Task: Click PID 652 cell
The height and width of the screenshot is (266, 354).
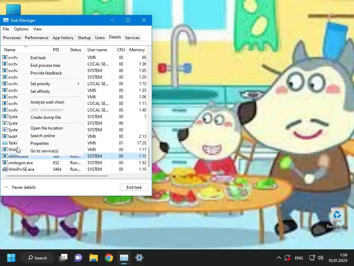Action: tap(56, 163)
